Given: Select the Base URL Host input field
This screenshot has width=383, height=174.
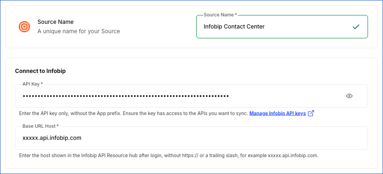Looking at the screenshot, I should pyautogui.click(x=191, y=138).
